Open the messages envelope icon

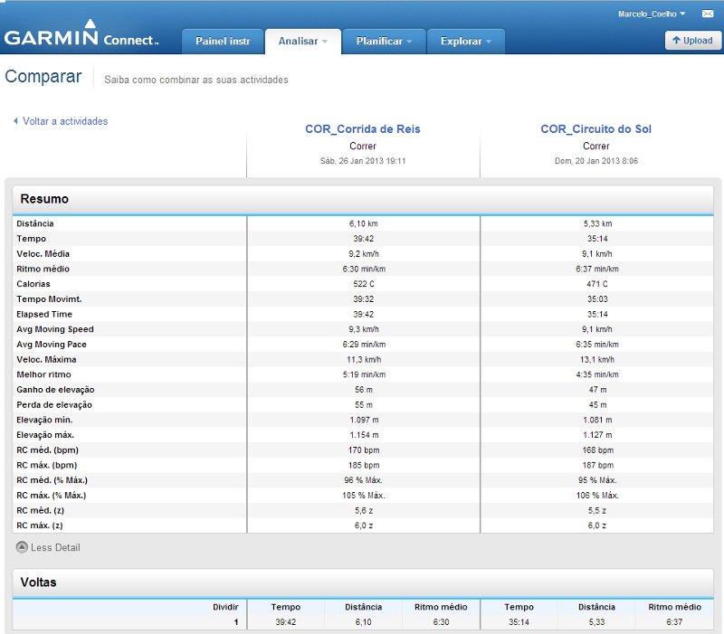click(x=707, y=14)
